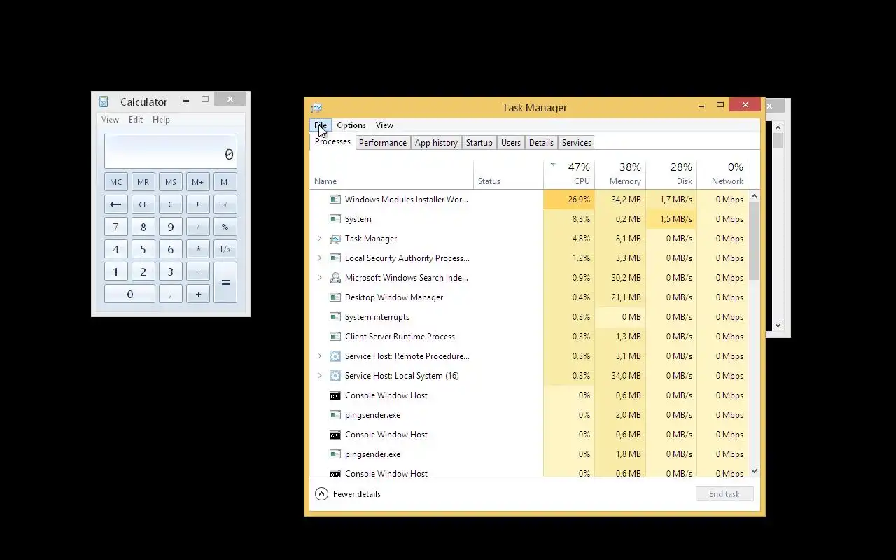Click digit 5 on Calculator
The width and height of the screenshot is (896, 560).
point(143,249)
